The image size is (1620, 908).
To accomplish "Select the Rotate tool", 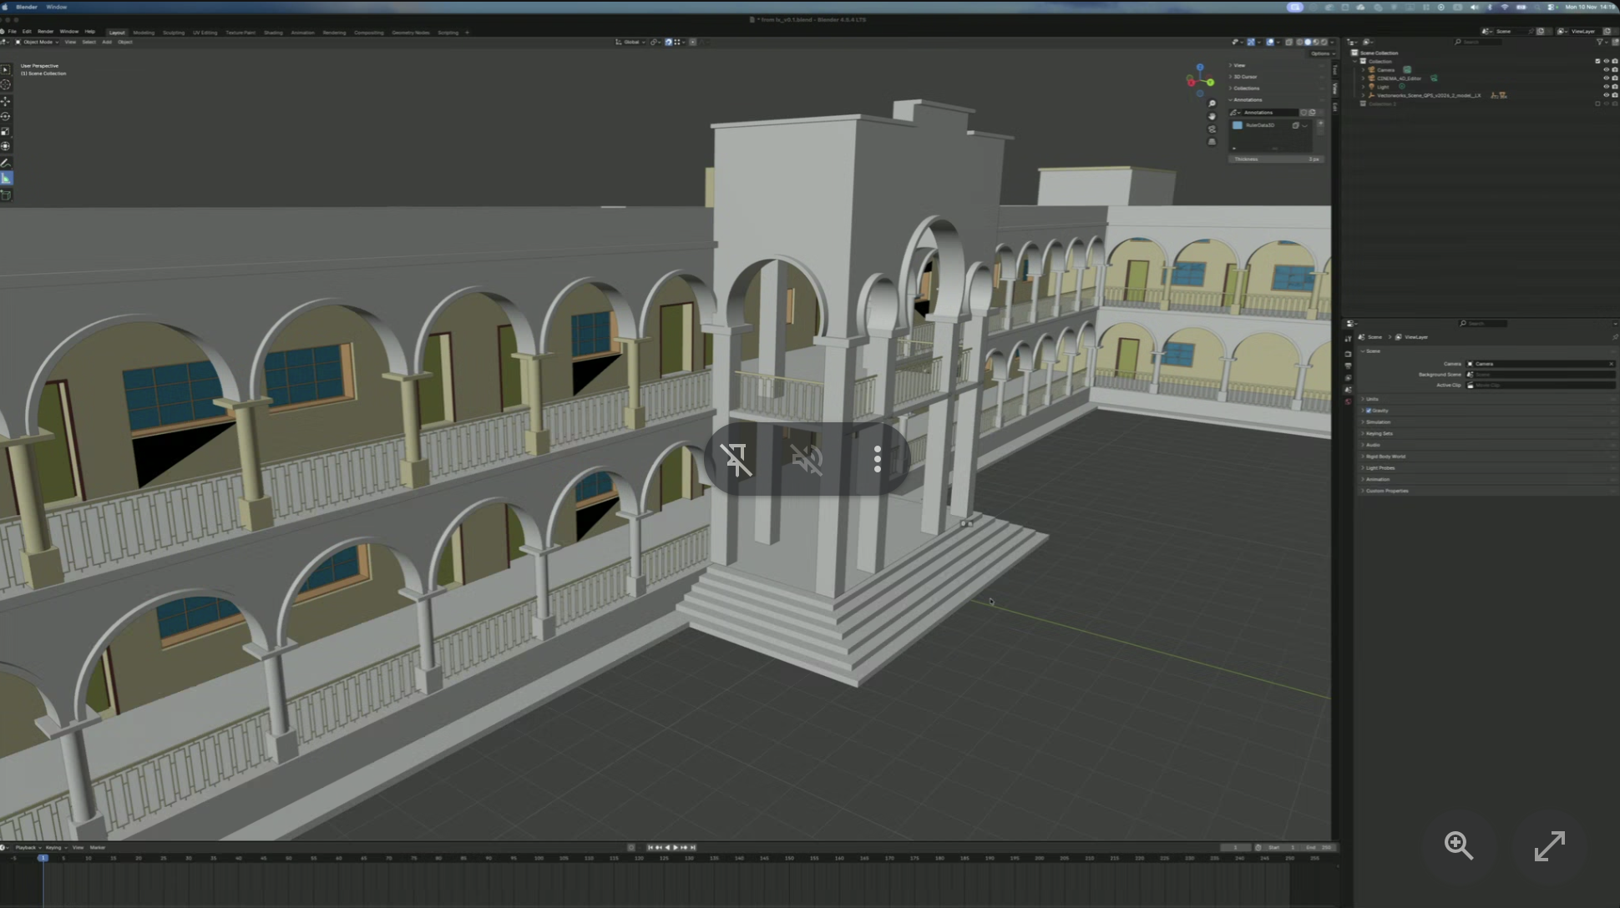I will pyautogui.click(x=6, y=116).
